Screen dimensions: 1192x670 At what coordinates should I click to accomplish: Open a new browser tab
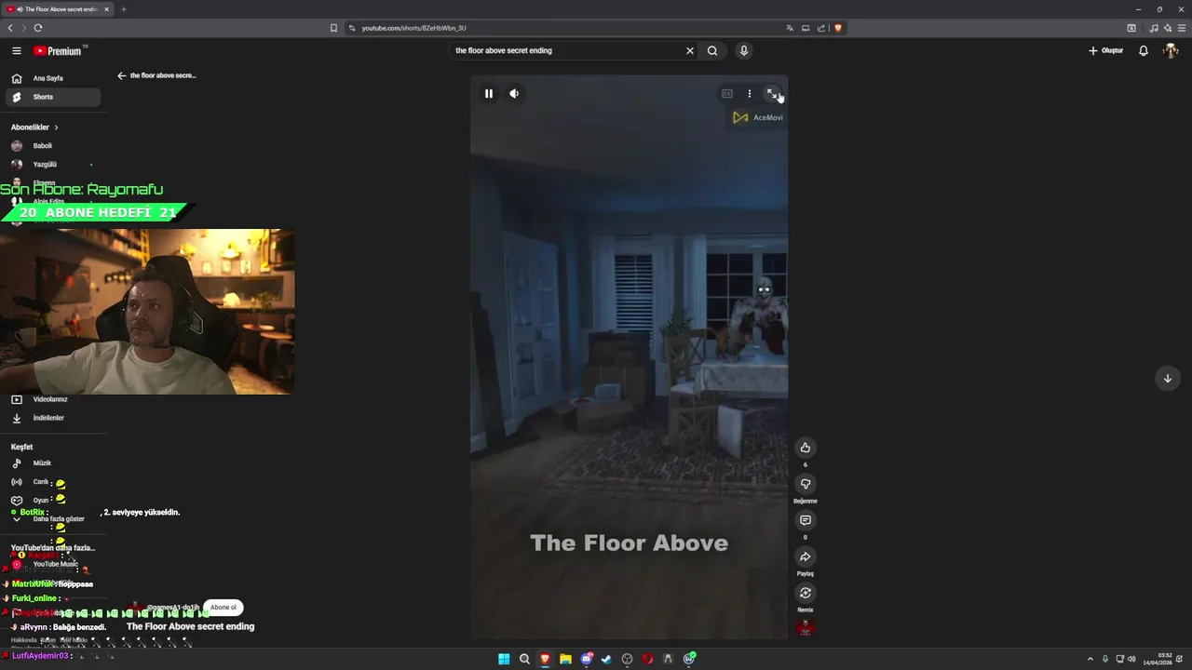[x=123, y=9]
